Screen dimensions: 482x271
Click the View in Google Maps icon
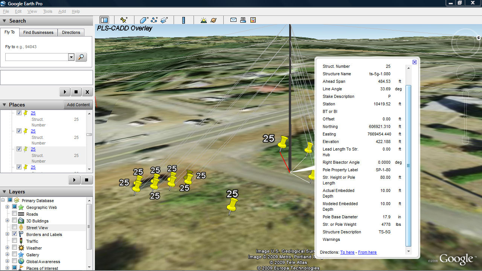click(253, 20)
